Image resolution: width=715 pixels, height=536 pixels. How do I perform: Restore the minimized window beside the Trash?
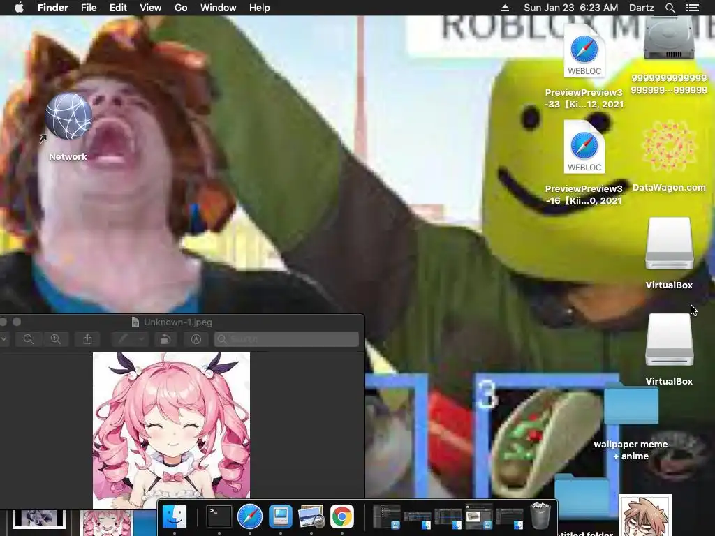pos(509,518)
